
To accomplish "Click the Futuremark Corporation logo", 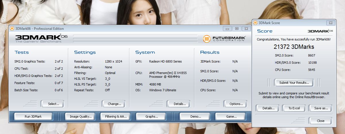I will click(224, 39).
